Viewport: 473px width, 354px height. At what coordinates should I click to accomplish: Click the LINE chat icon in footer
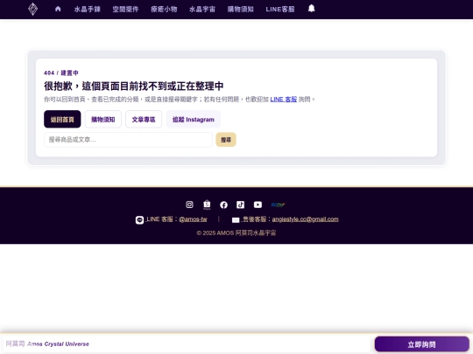(x=139, y=220)
